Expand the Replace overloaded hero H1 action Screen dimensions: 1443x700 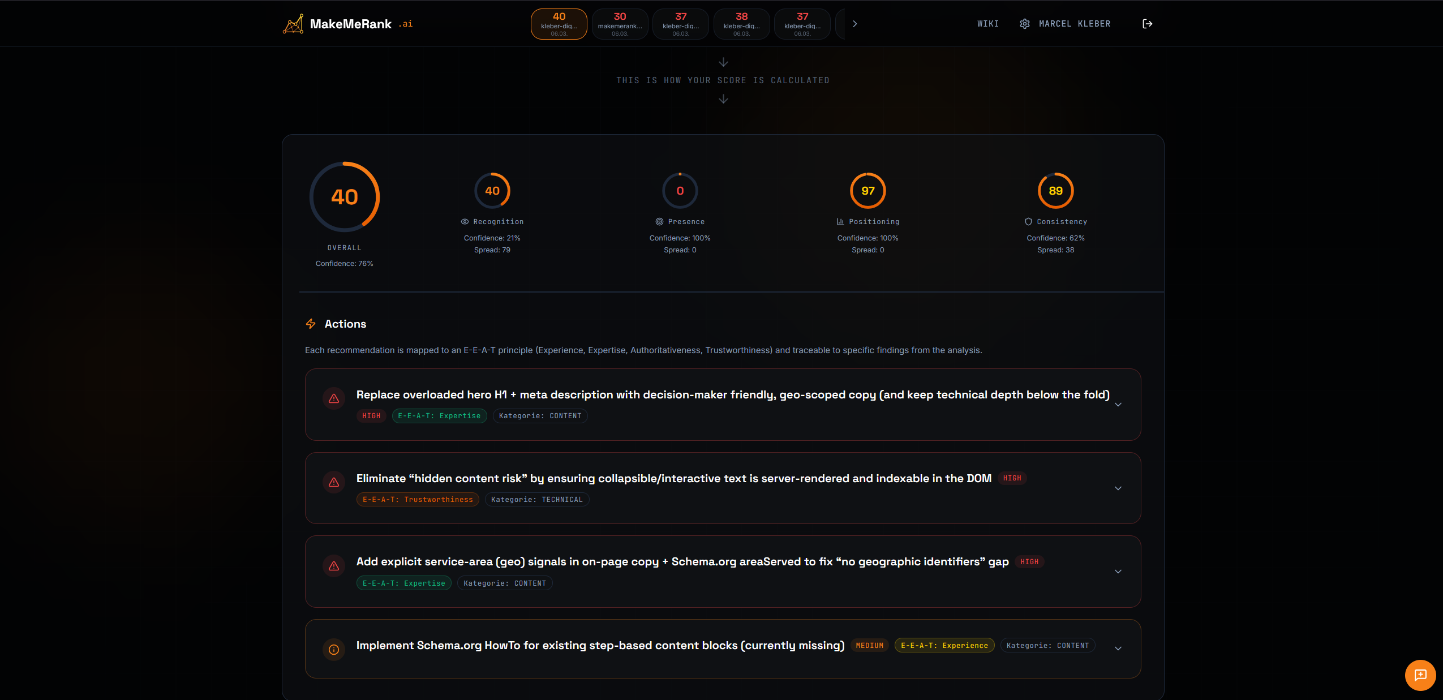point(1118,405)
